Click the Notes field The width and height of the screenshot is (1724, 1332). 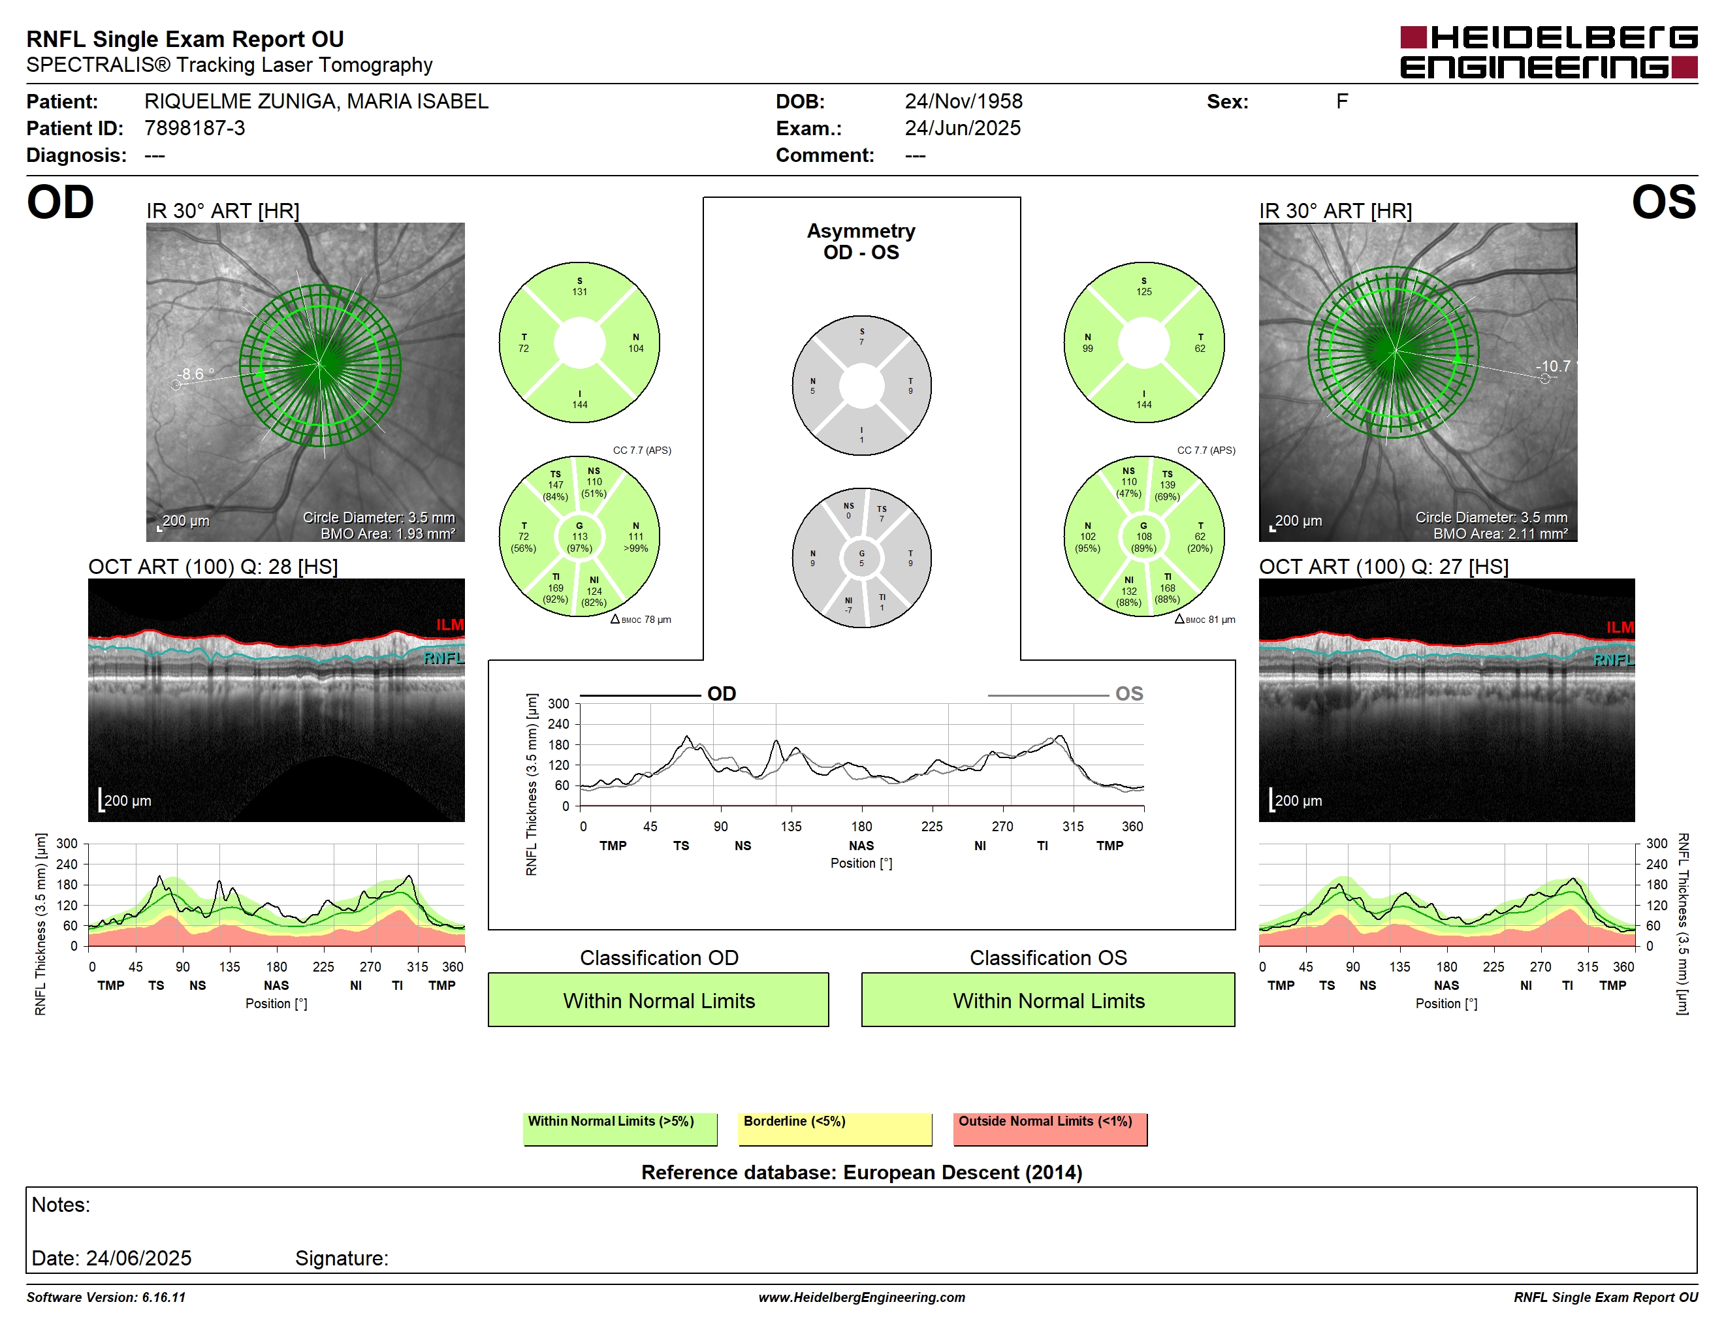point(861,1229)
